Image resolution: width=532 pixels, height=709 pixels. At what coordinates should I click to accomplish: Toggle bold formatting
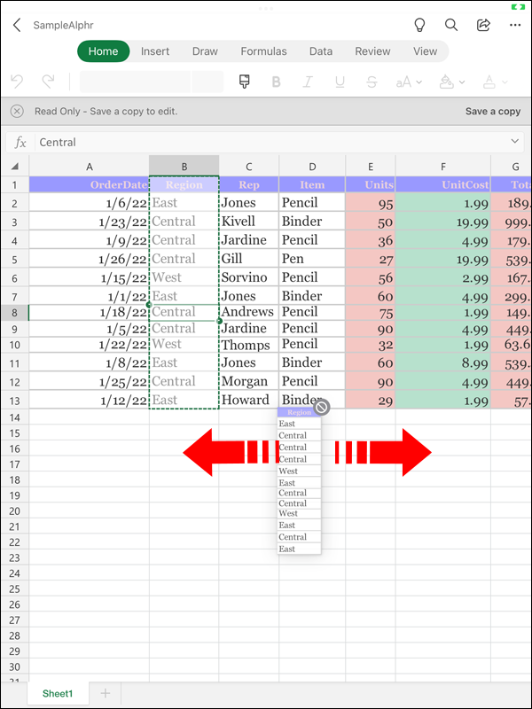point(276,82)
